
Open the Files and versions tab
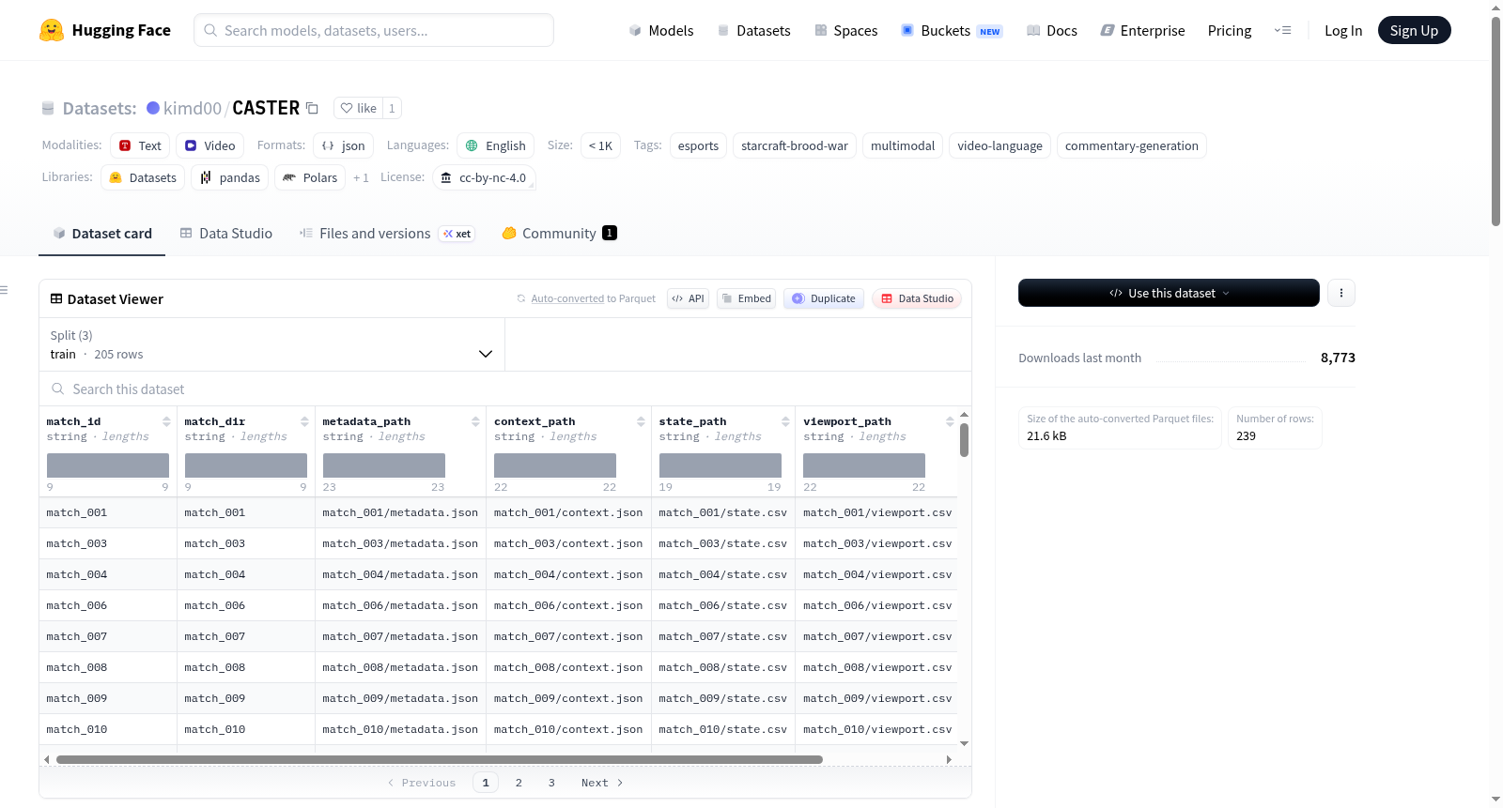[387, 234]
